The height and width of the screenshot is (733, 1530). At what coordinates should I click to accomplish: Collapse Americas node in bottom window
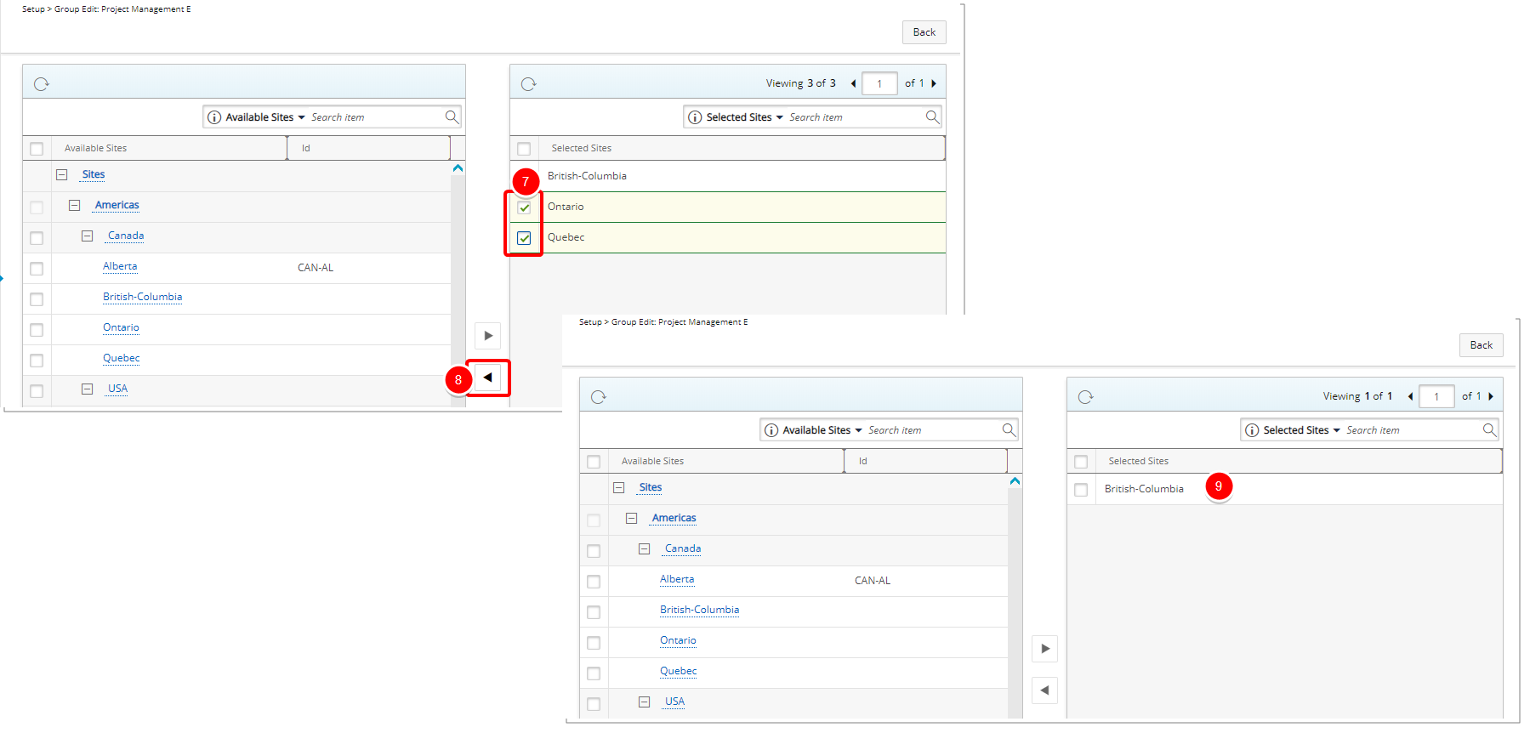(x=631, y=518)
